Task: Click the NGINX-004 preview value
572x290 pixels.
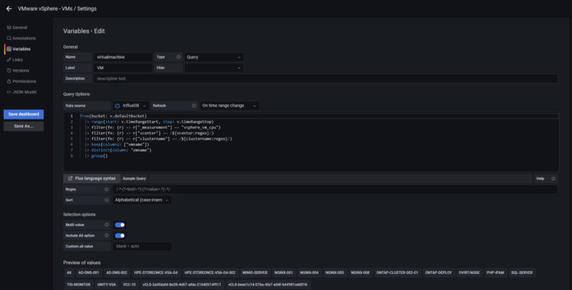Action: tap(309, 272)
